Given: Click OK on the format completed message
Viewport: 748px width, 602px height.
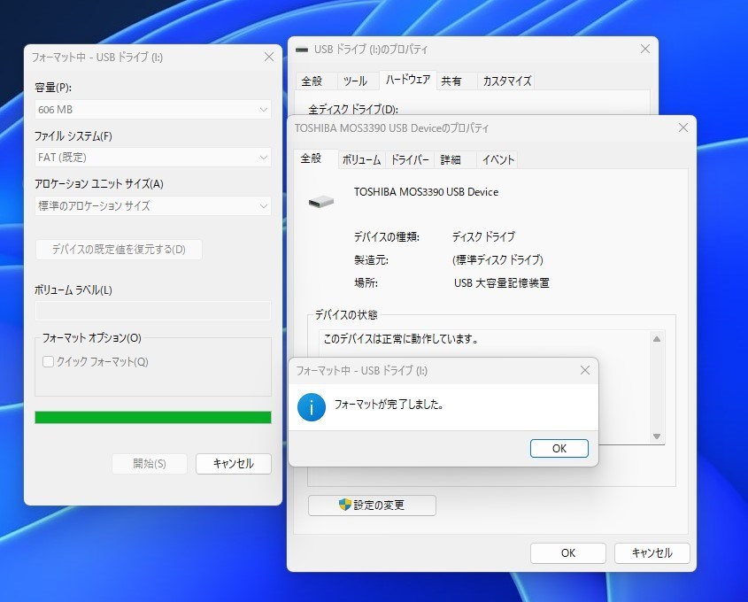Looking at the screenshot, I should tap(559, 448).
